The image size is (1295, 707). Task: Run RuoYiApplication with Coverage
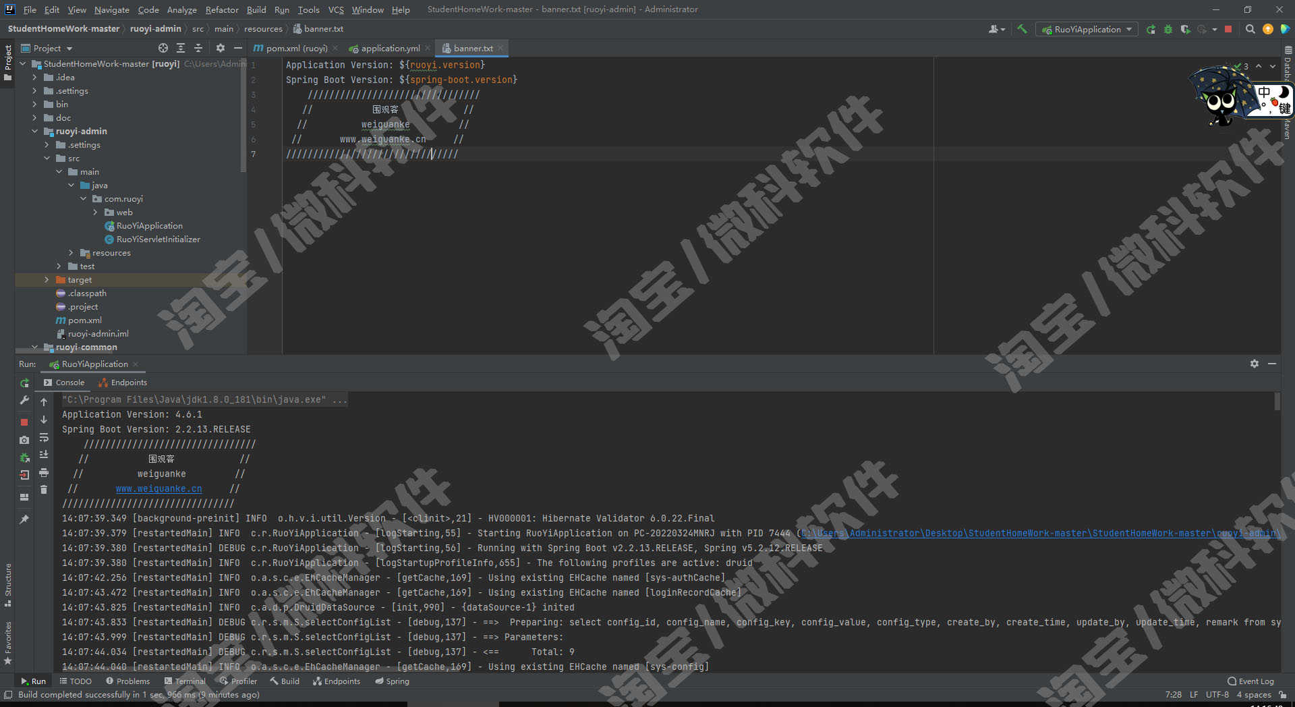point(1185,29)
